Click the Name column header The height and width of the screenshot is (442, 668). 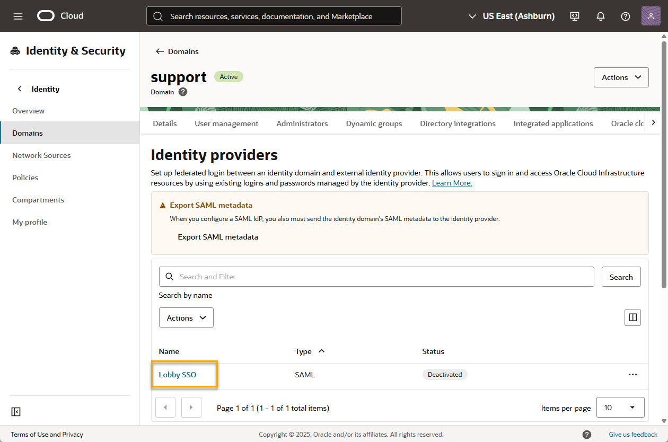click(169, 351)
